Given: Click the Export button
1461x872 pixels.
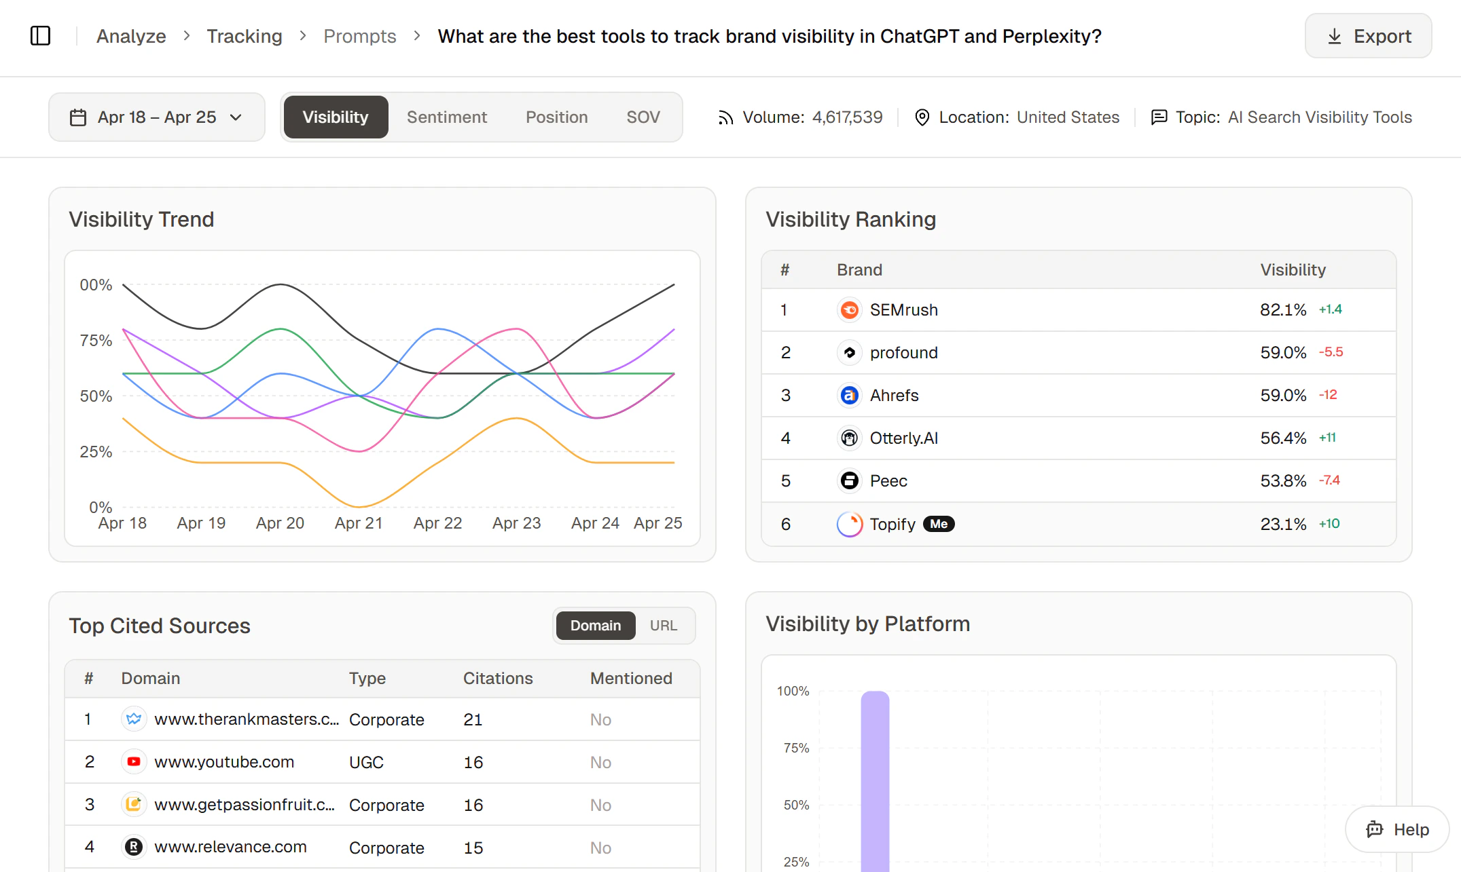Looking at the screenshot, I should 1368,36.
